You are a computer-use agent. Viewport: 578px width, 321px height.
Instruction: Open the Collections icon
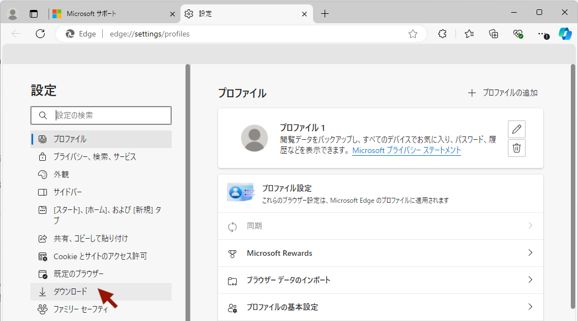point(494,34)
